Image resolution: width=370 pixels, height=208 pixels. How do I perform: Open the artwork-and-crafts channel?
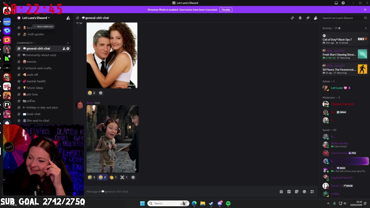point(43,68)
